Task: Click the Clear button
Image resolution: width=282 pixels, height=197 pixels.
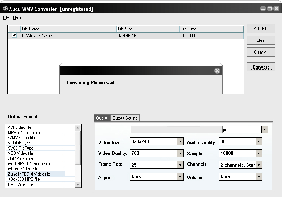Action: point(261,40)
